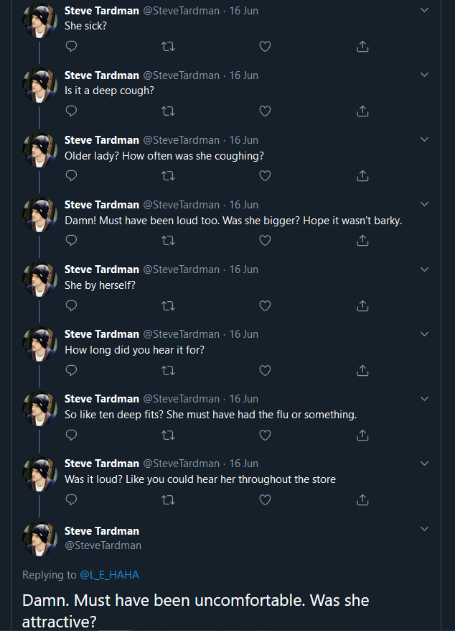Expand options chevron on "How long did you hear" tweet
The height and width of the screenshot is (631, 455).
[x=424, y=334]
